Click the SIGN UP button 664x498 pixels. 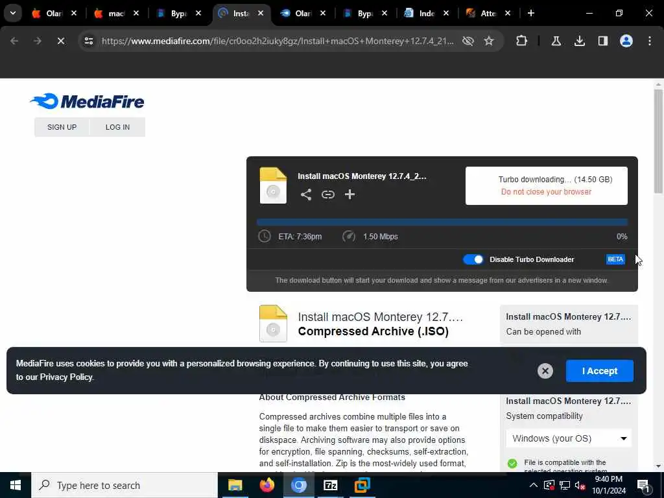pos(62,127)
